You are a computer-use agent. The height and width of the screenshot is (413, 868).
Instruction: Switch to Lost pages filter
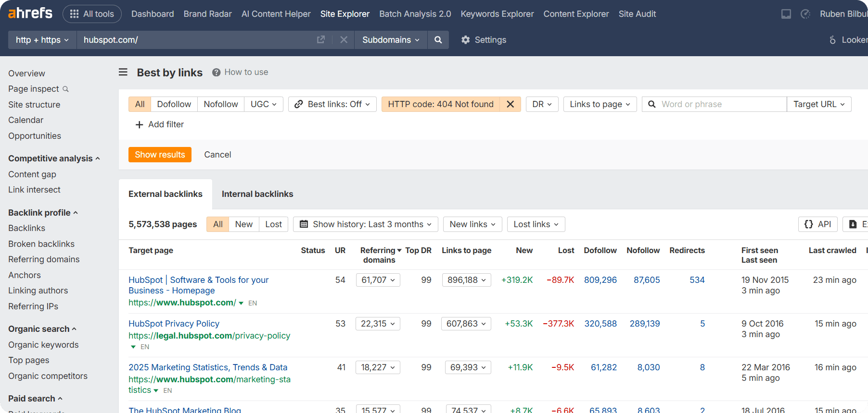pyautogui.click(x=273, y=224)
